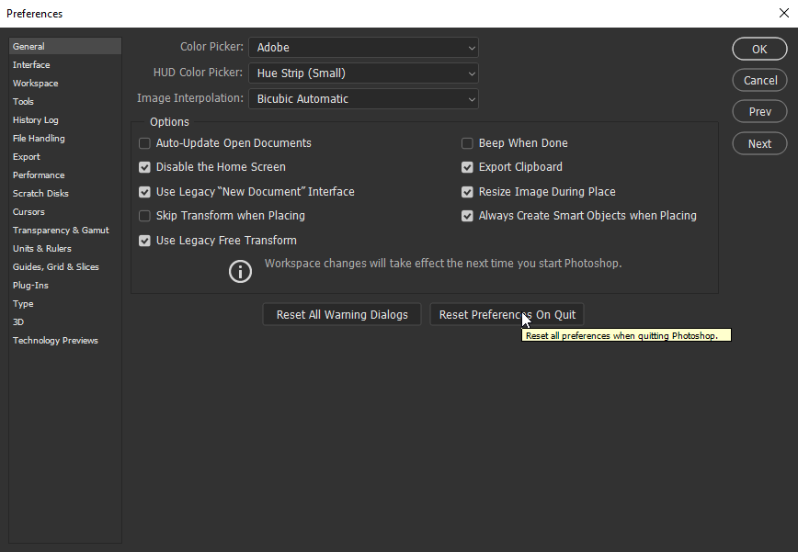Enable Skip Transform when Placing

[x=144, y=216]
